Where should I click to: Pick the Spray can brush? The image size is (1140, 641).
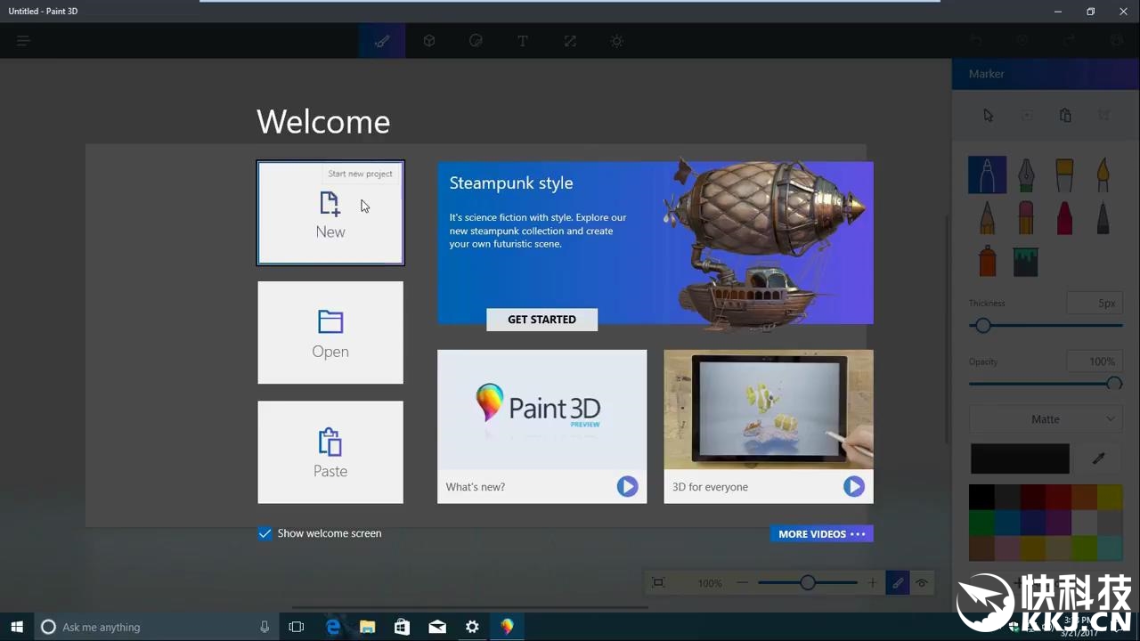[987, 262]
